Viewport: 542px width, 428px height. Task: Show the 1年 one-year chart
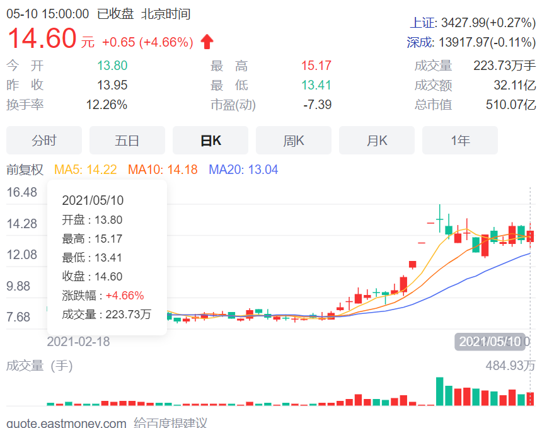pyautogui.click(x=460, y=141)
